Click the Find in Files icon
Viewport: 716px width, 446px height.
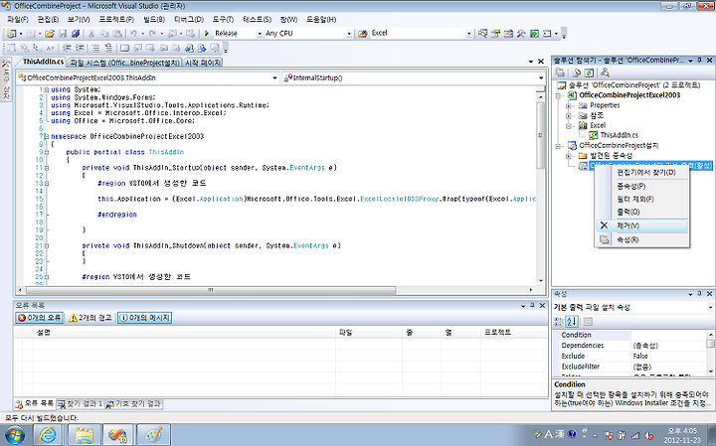tap(363, 34)
